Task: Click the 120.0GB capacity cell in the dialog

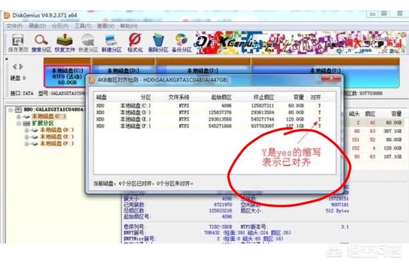Action: pos(295,119)
